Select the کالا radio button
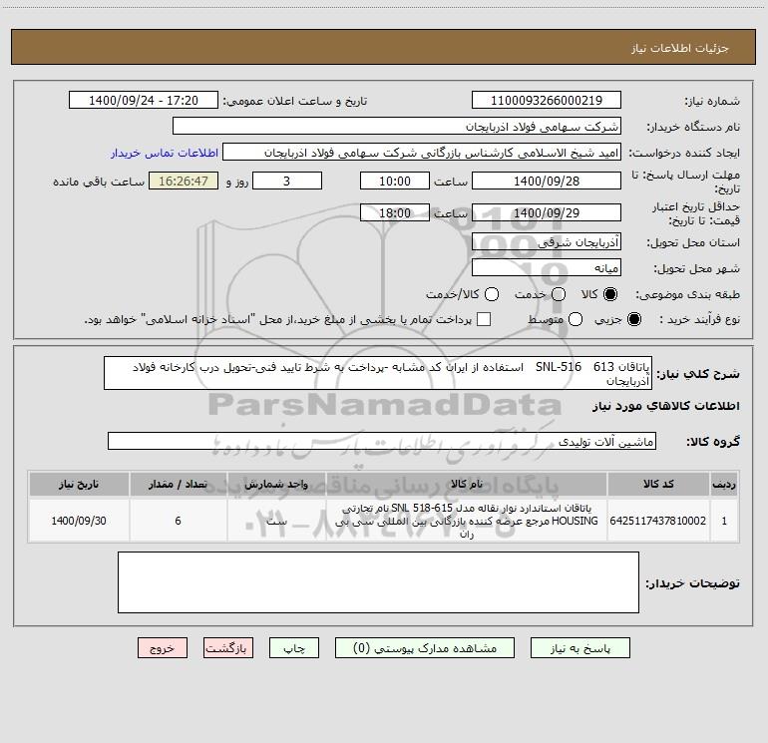 tap(610, 294)
